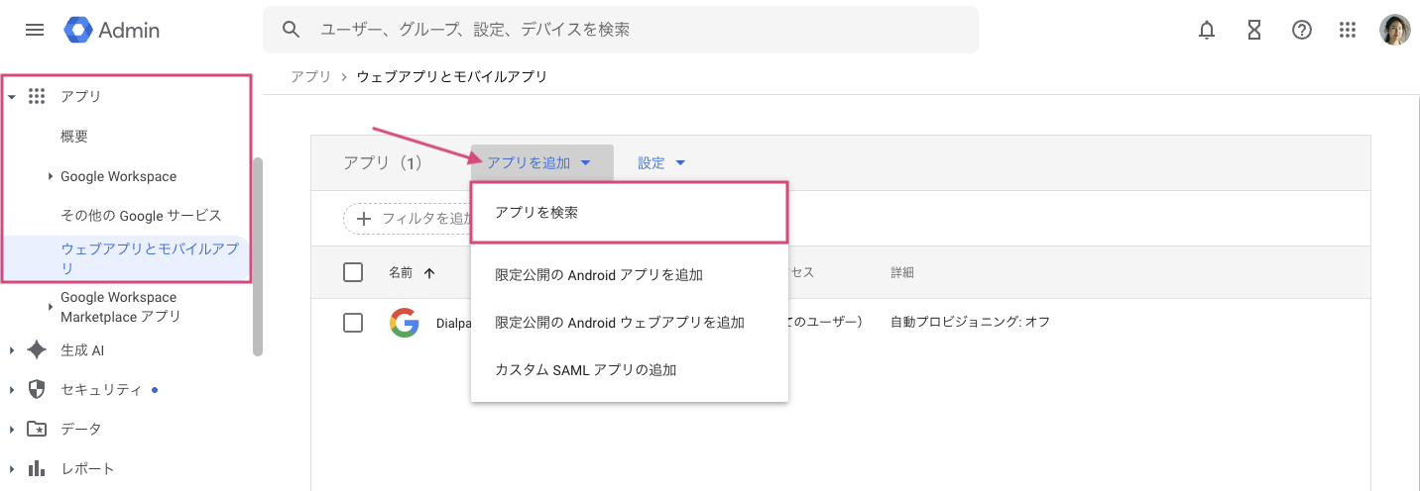Expand the レポート sidebar section
1420x491 pixels.
click(x=12, y=469)
